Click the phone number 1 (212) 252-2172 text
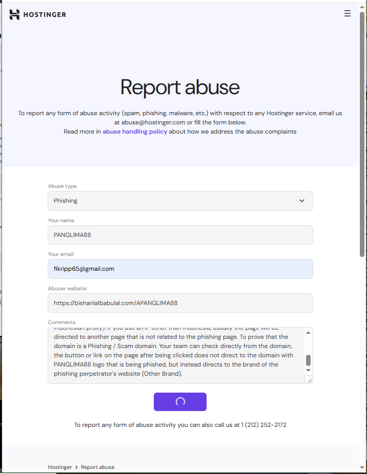 coord(264,425)
